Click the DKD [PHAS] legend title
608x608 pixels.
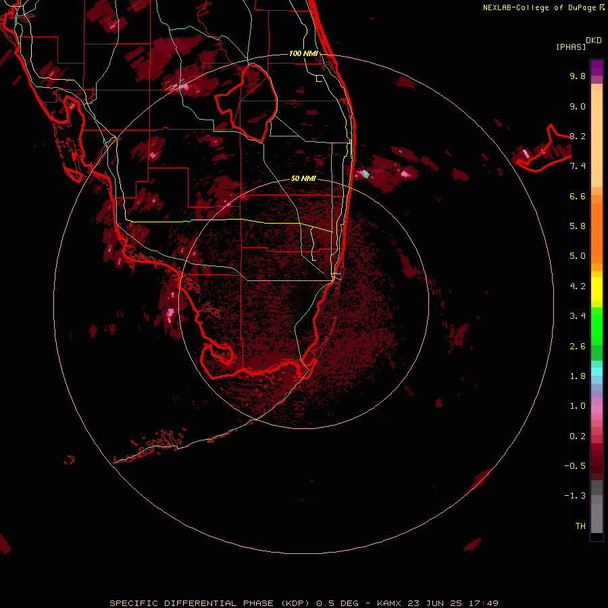point(578,44)
